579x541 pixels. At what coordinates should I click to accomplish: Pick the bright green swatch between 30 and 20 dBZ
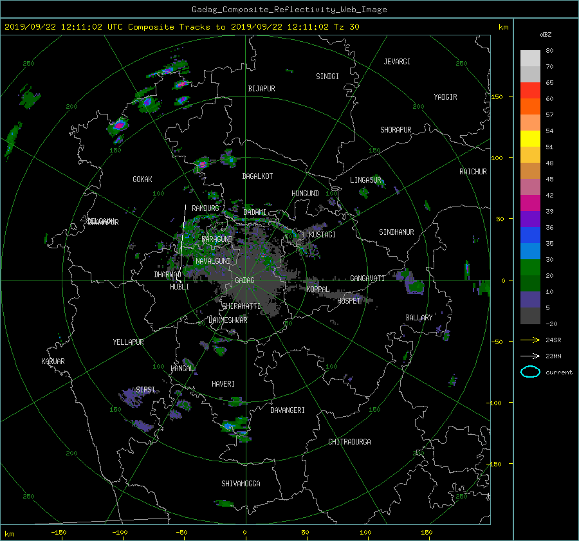click(530, 268)
